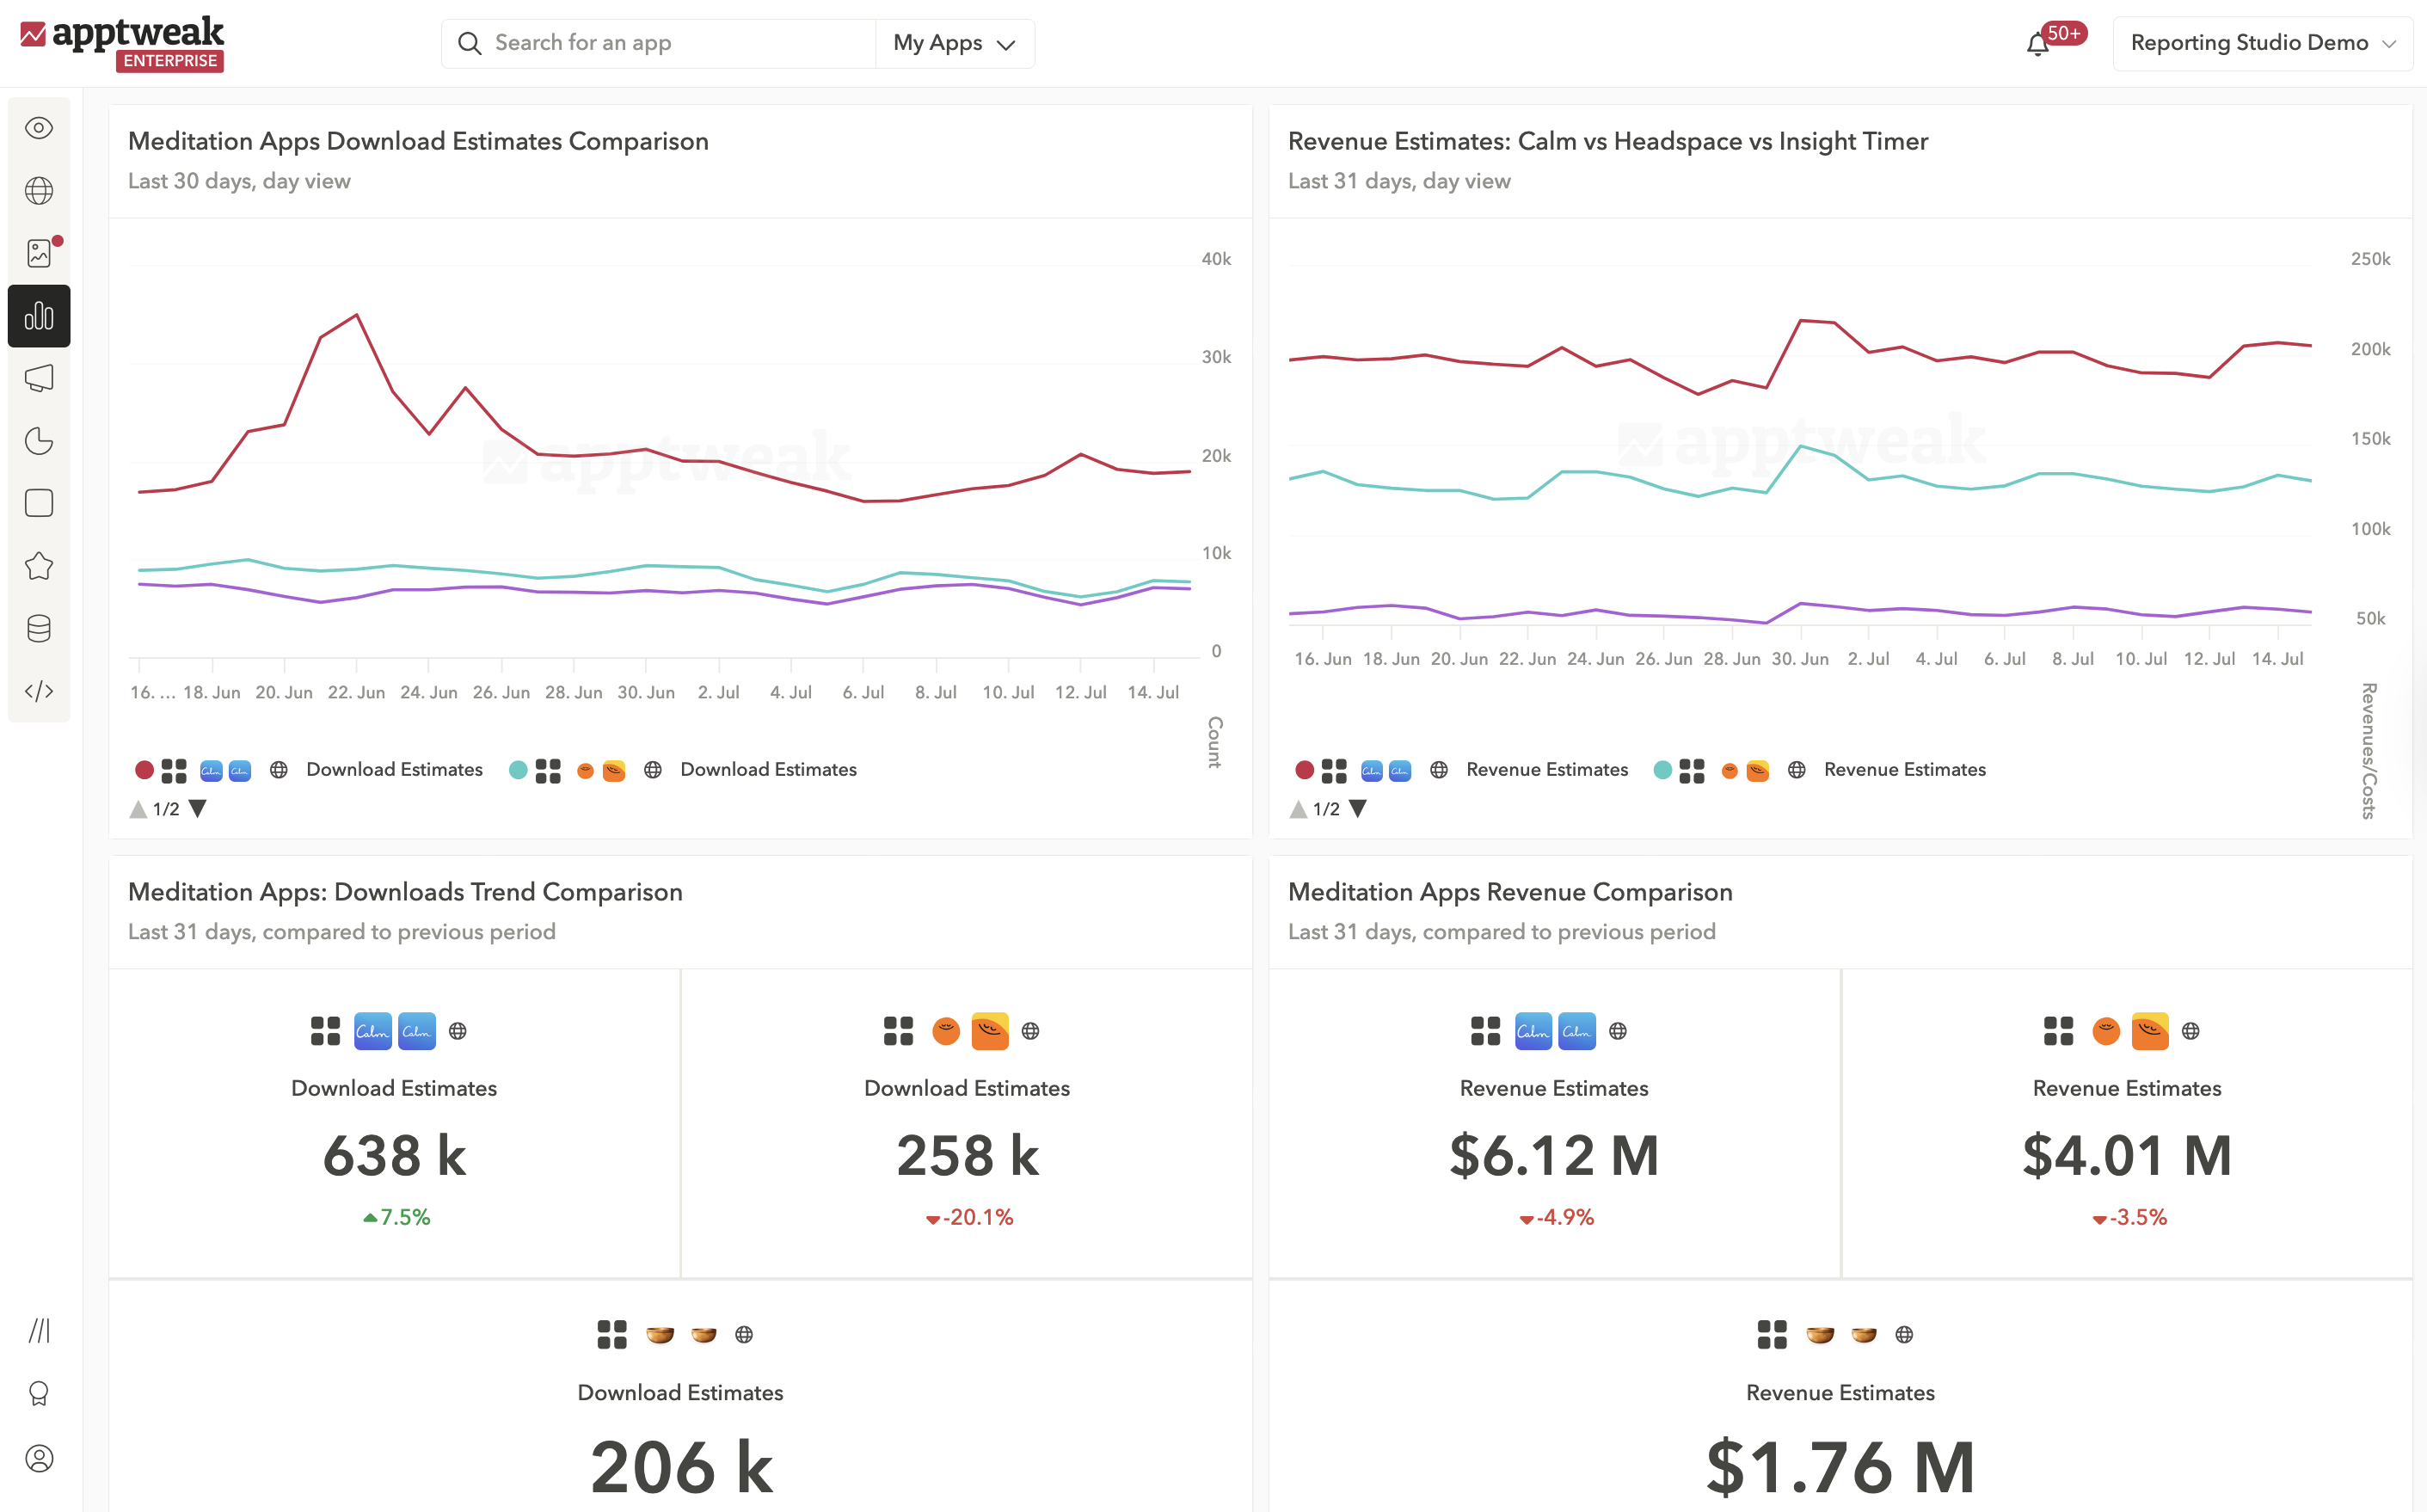The image size is (2427, 1512).
Task: Click the 206 k download value
Action: point(681,1467)
